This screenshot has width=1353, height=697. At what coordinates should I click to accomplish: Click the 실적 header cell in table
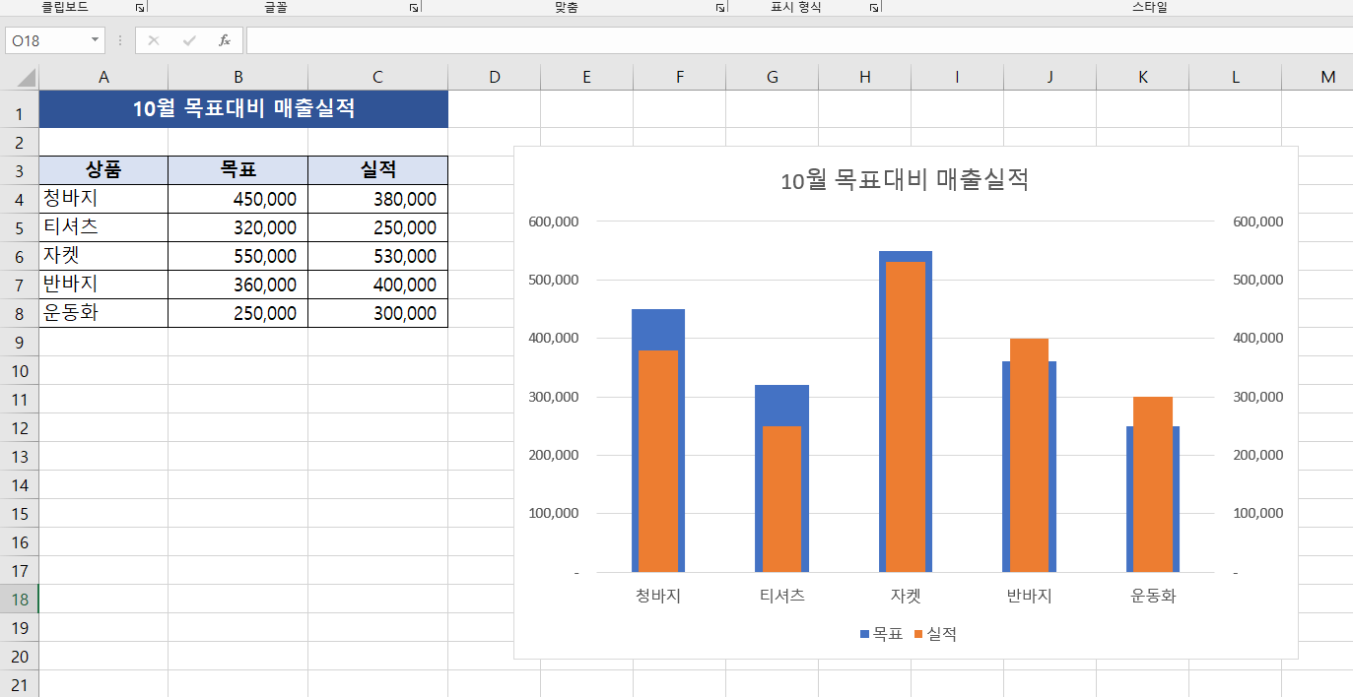tap(377, 169)
